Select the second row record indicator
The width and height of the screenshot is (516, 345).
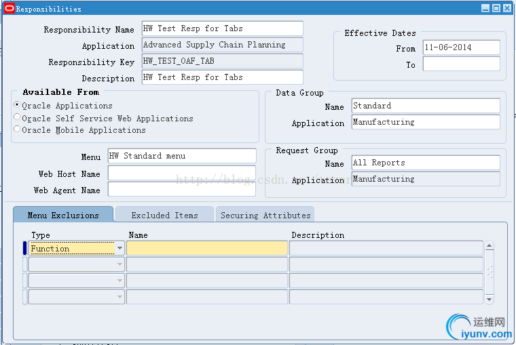pos(24,264)
